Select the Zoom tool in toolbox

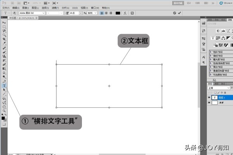[4, 111]
